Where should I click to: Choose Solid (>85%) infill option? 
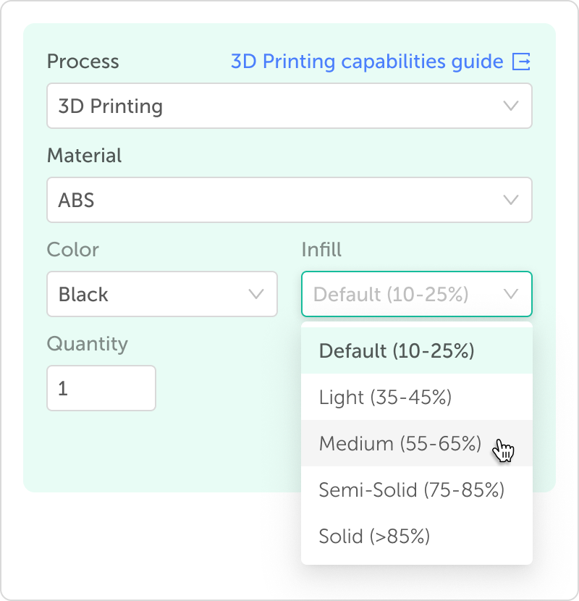(x=374, y=537)
